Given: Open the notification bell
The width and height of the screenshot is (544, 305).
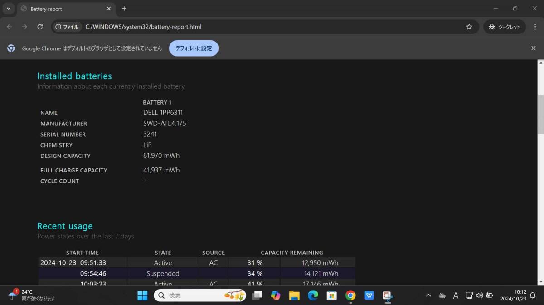Looking at the screenshot, I should (x=533, y=295).
